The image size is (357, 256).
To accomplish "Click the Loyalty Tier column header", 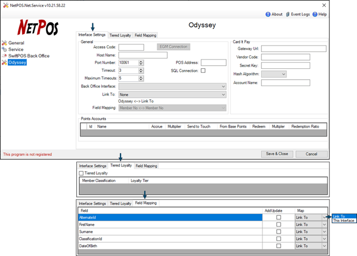I will [x=140, y=180].
